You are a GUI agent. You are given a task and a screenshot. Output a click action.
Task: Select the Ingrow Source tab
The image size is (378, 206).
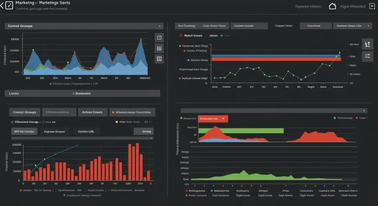[54, 131]
